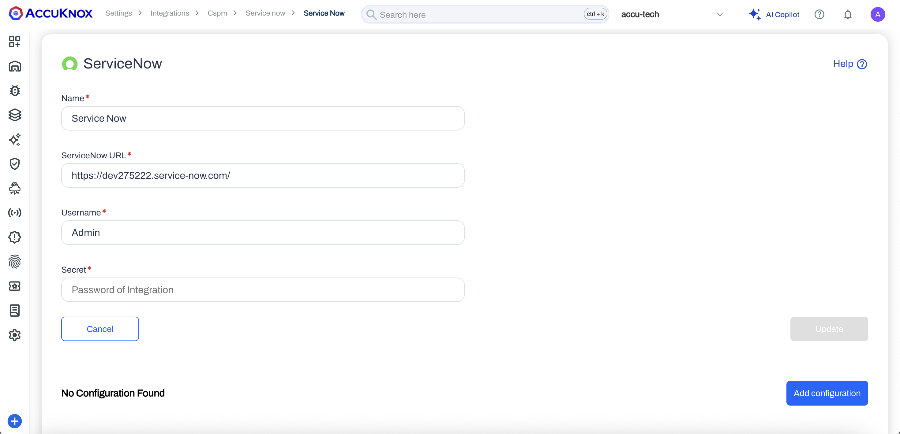Select the layers inventory icon in sidebar
The height and width of the screenshot is (434, 900).
pyautogui.click(x=15, y=115)
